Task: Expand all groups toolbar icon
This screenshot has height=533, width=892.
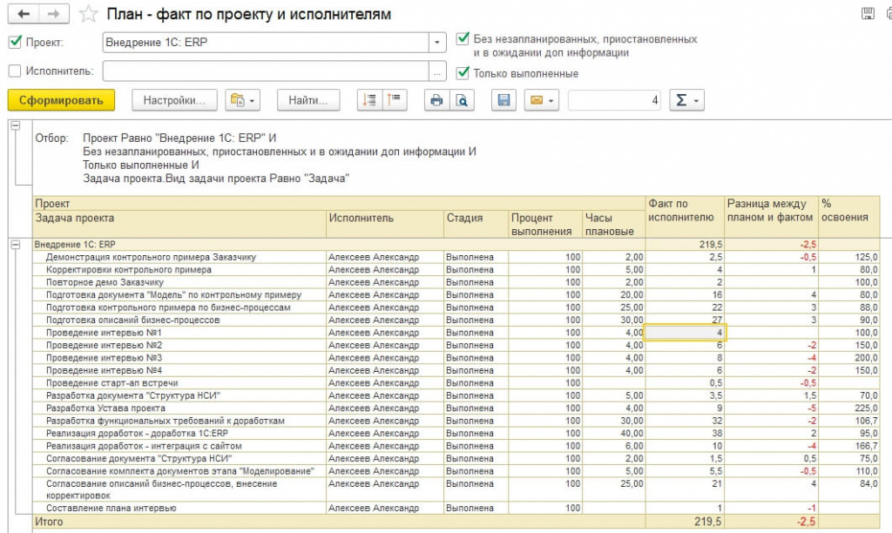Action: tap(370, 101)
